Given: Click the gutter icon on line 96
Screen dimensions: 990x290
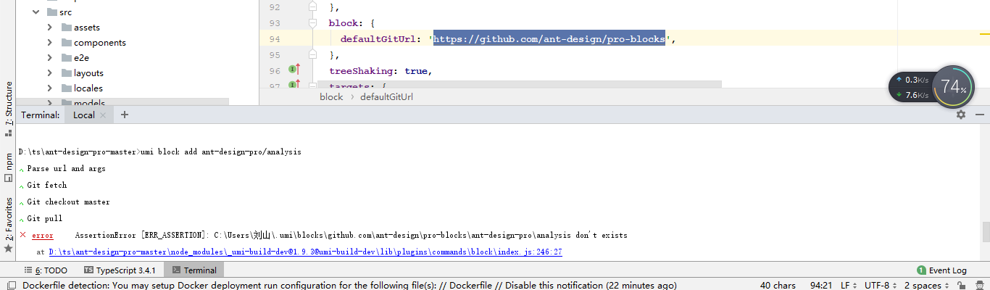Looking at the screenshot, I should (294, 70).
